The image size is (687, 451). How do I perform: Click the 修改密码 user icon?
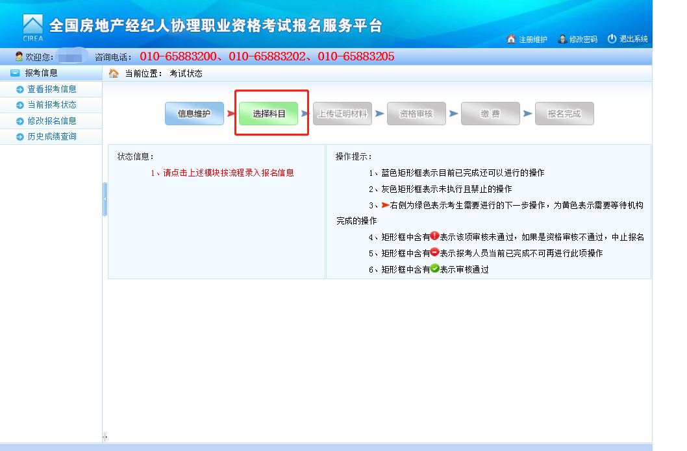click(562, 39)
